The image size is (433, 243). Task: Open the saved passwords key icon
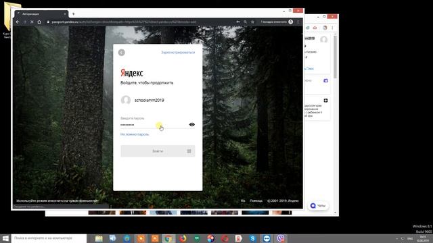[237, 22]
